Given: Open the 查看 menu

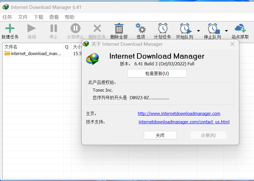Looking at the screenshot, I should 54,17.
